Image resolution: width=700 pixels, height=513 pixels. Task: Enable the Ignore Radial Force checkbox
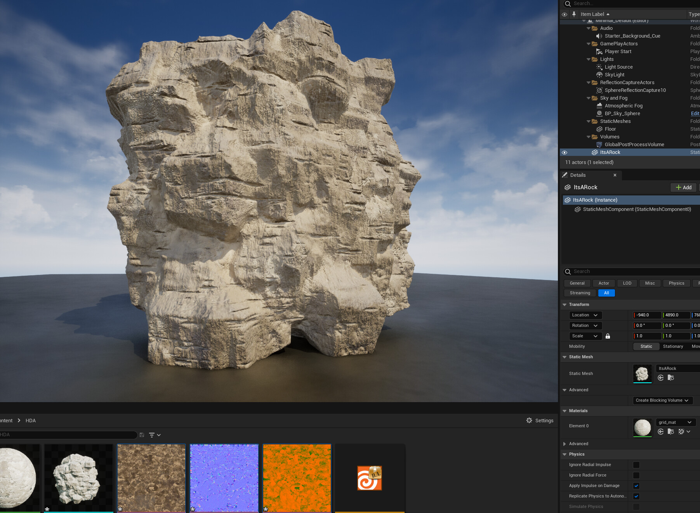[636, 475]
